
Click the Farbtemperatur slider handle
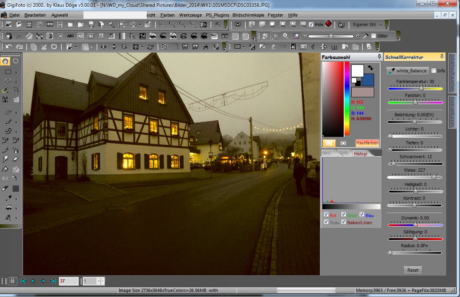tap(421, 89)
